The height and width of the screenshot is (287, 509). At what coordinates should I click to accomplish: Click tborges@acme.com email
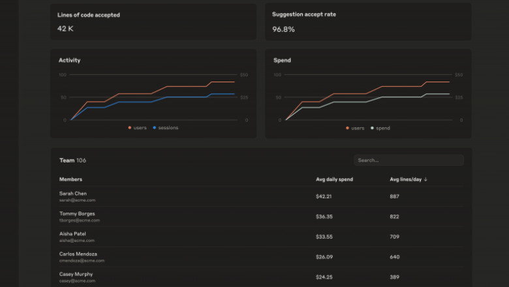(x=80, y=220)
